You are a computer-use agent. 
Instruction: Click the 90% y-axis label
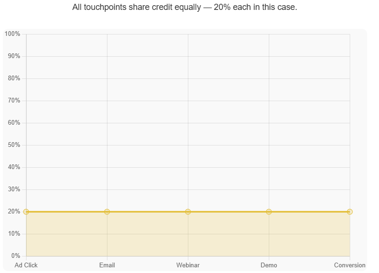(14, 56)
